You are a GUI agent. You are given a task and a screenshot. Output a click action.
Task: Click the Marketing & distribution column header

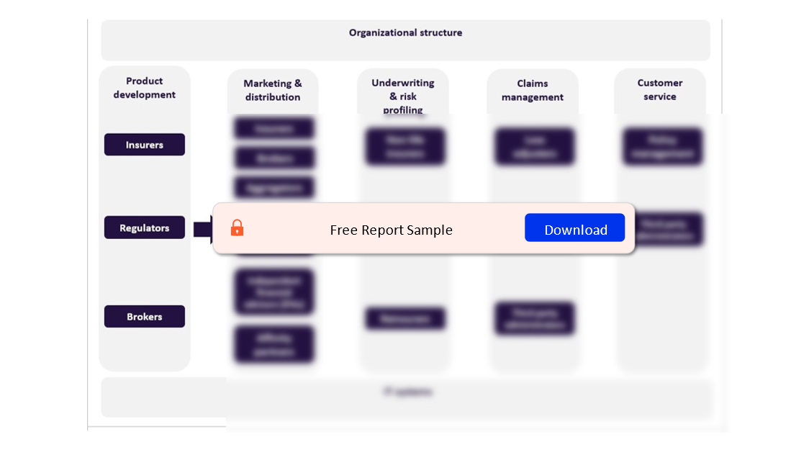click(272, 90)
